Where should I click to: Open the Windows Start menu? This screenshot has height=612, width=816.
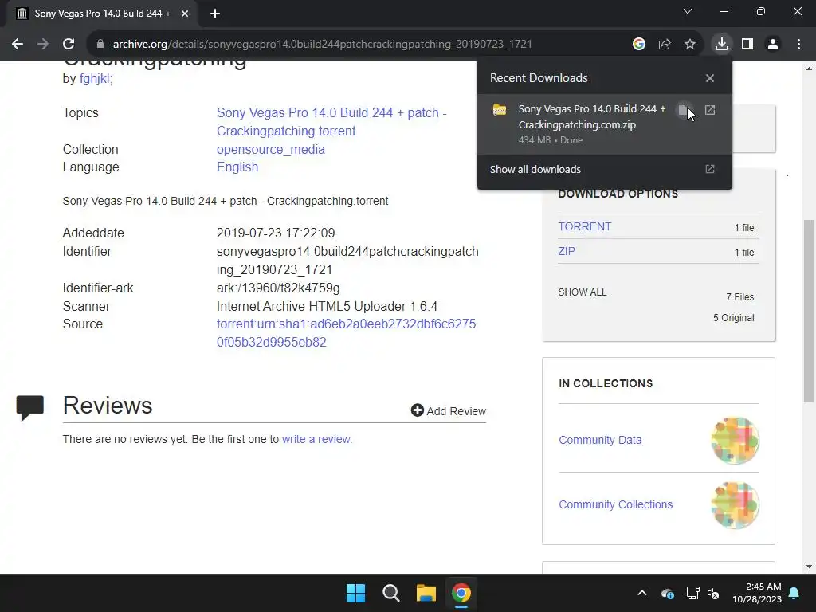coord(356,593)
